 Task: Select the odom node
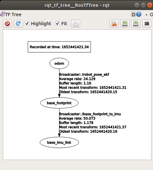point(59,63)
